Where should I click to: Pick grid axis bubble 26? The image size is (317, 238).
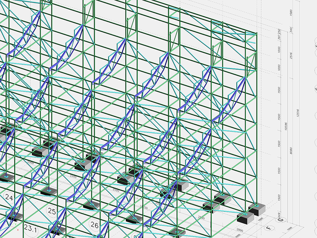(x=94, y=225)
